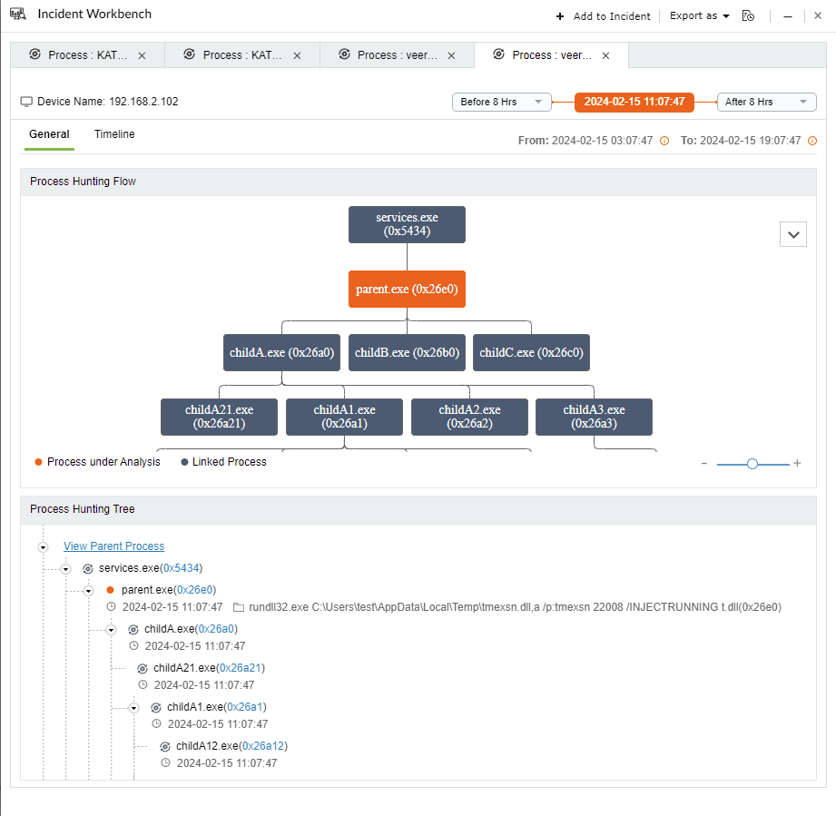Click the info icon next to From timestamp
This screenshot has height=816, width=836.
(x=663, y=141)
